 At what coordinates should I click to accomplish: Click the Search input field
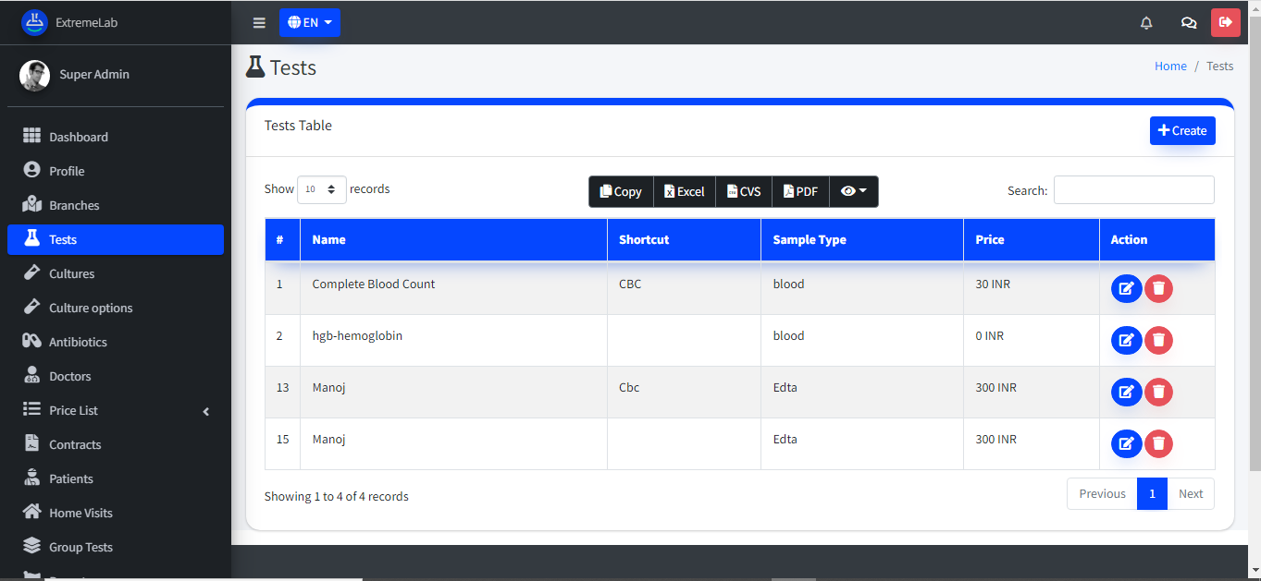click(1133, 190)
